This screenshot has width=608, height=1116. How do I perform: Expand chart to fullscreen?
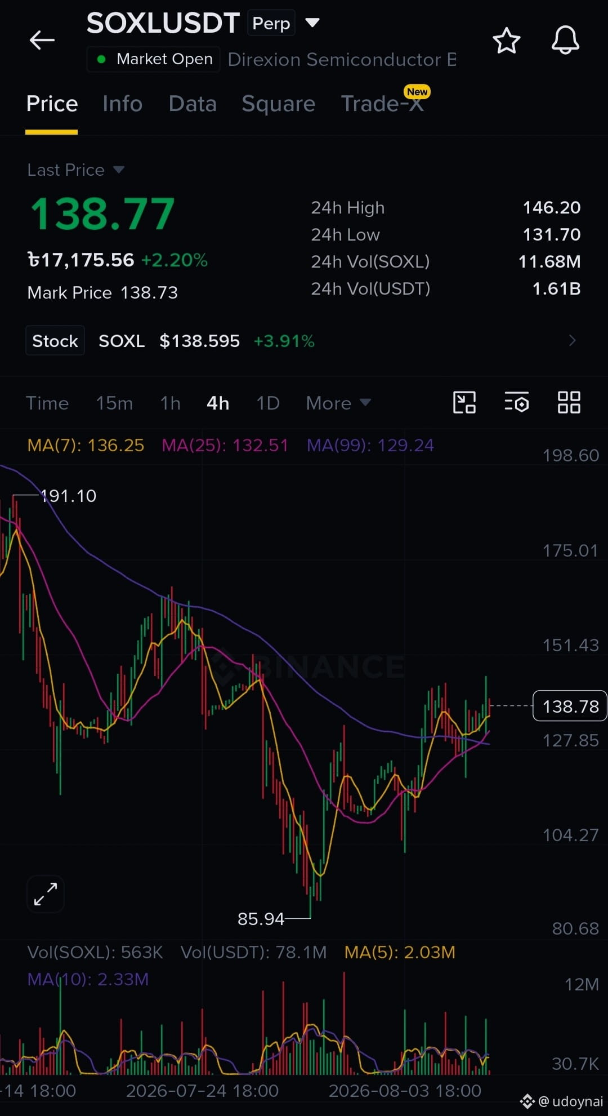(46, 894)
